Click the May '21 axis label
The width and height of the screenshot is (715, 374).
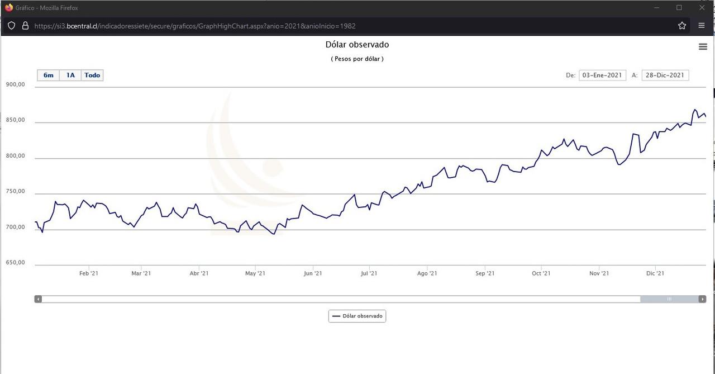pyautogui.click(x=255, y=273)
